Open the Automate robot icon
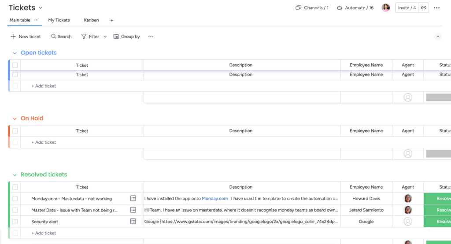 (x=340, y=8)
